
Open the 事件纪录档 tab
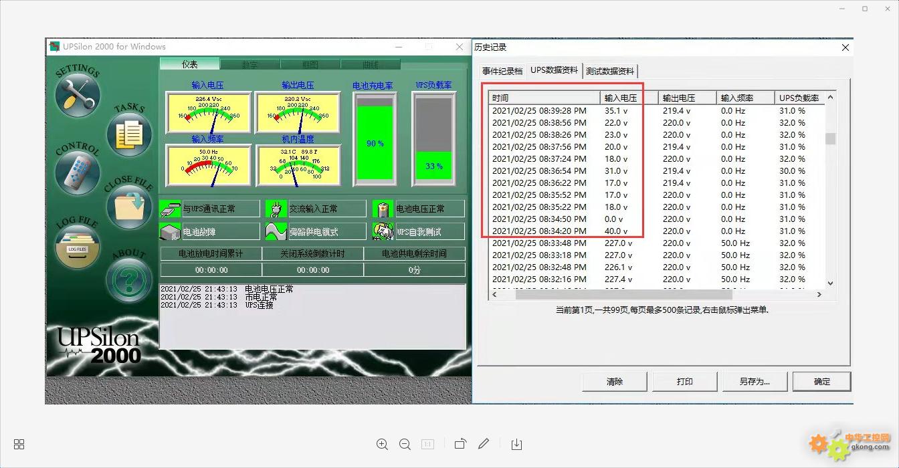click(x=502, y=71)
